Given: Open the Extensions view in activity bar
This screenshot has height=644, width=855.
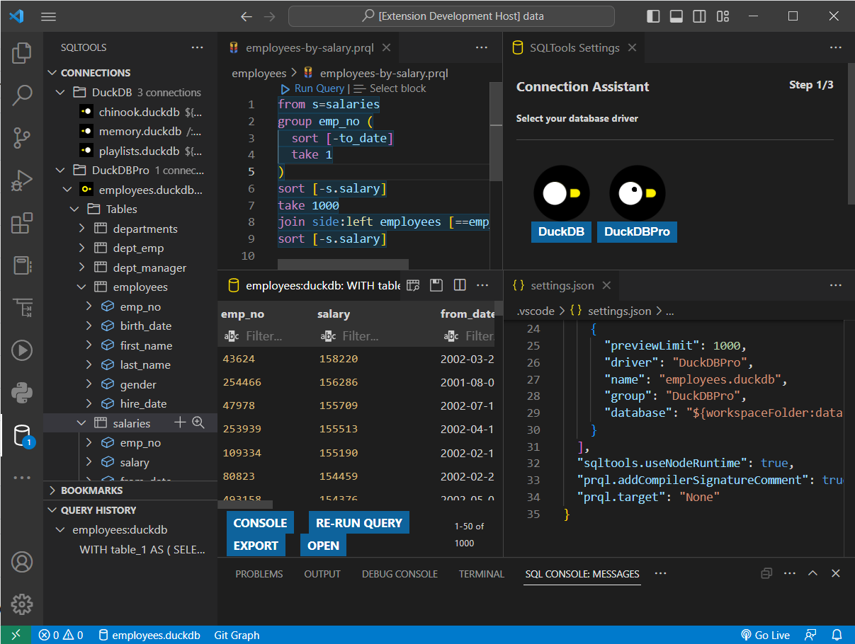Looking at the screenshot, I should pyautogui.click(x=22, y=223).
